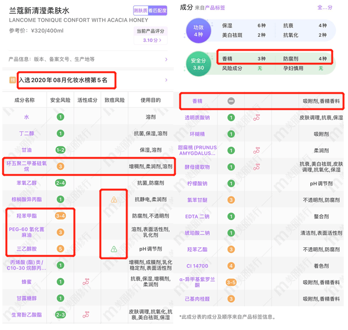
Task: Tap safety badge 3 for 环五聚二甲基硅氧烷
Action: click(x=60, y=167)
